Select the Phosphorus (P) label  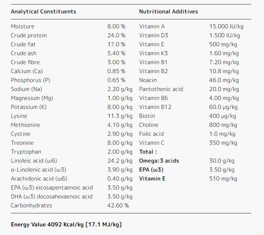coord(31,80)
